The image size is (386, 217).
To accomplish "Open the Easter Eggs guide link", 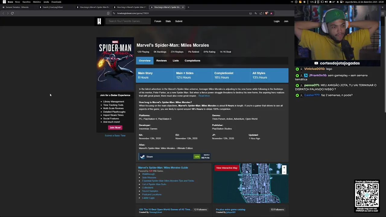I will [148, 198].
